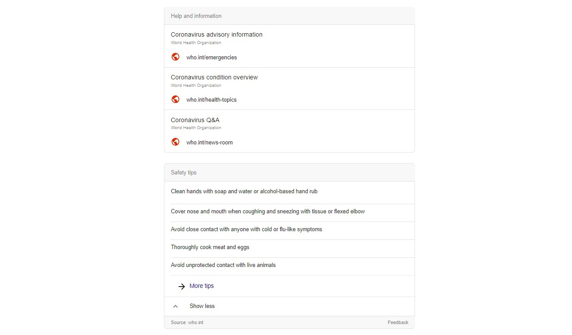Click globe icon beside who.int/news-room
The width and height of the screenshot is (572, 335).
tap(175, 142)
